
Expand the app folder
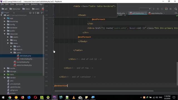5,18
